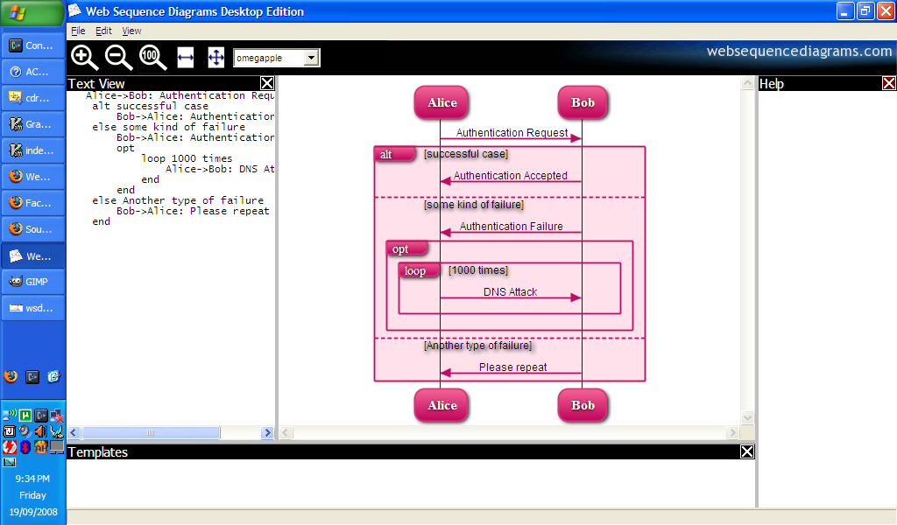Click the fit-to-window four-arrow icon
The image size is (897, 525).
pyautogui.click(x=216, y=58)
